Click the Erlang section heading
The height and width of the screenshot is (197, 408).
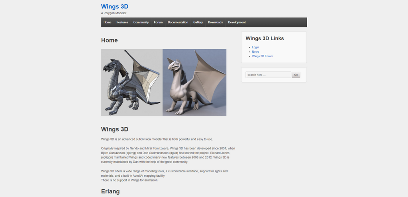(110, 191)
